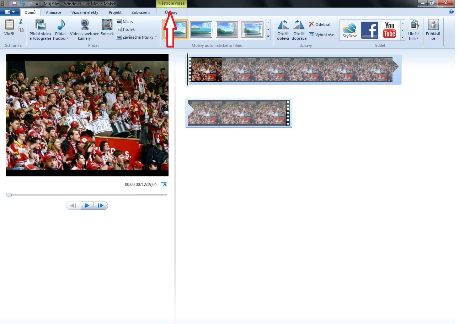459x324 pixels.
Task: Click the playhead line at the storyboard start
Action: [x=187, y=70]
